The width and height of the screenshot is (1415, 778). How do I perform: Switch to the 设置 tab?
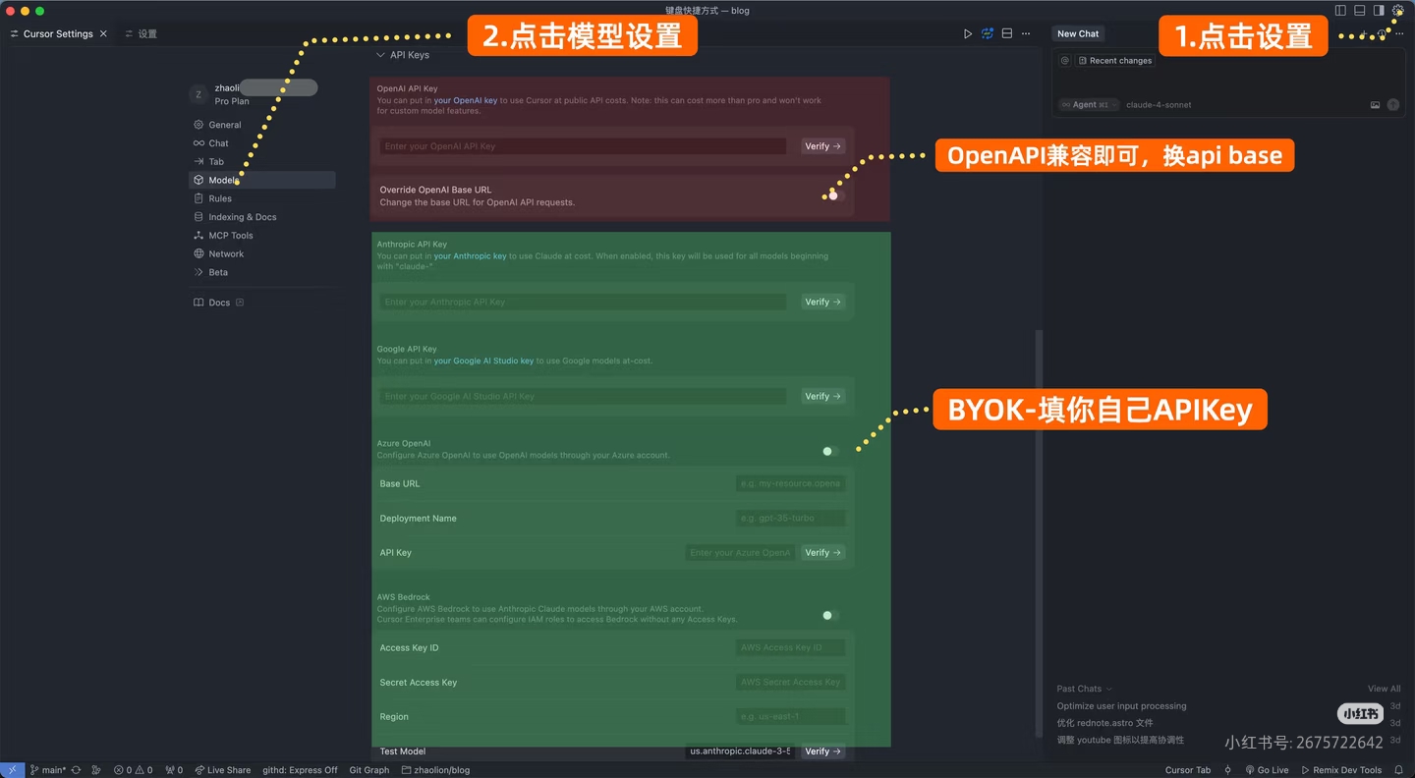click(141, 33)
